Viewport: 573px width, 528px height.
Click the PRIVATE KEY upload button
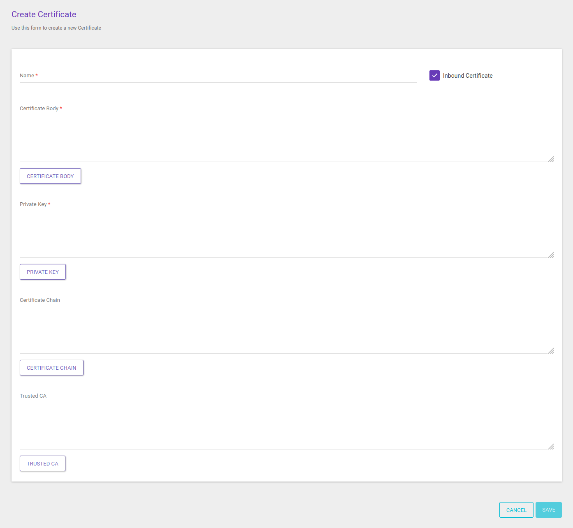pyautogui.click(x=42, y=272)
